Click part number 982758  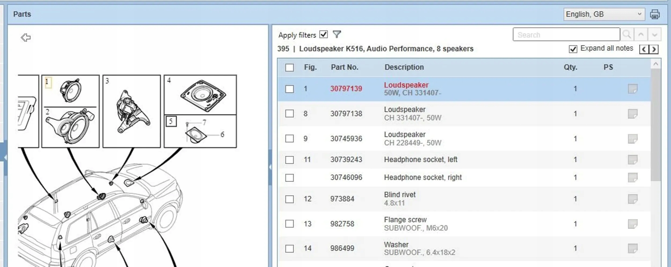click(342, 224)
